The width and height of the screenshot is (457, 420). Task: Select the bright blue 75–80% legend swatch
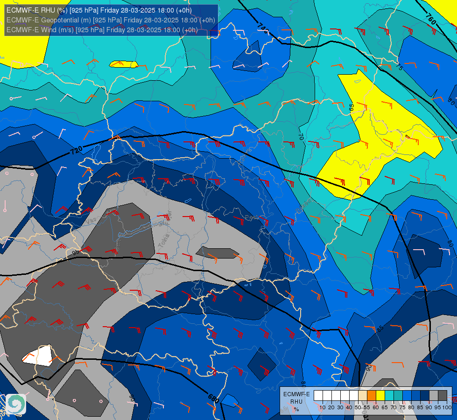click(x=407, y=396)
